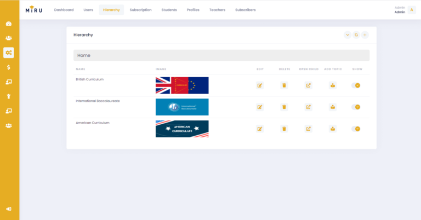Click the logout icon in sidebar
This screenshot has height=220, width=421.
coord(8,209)
